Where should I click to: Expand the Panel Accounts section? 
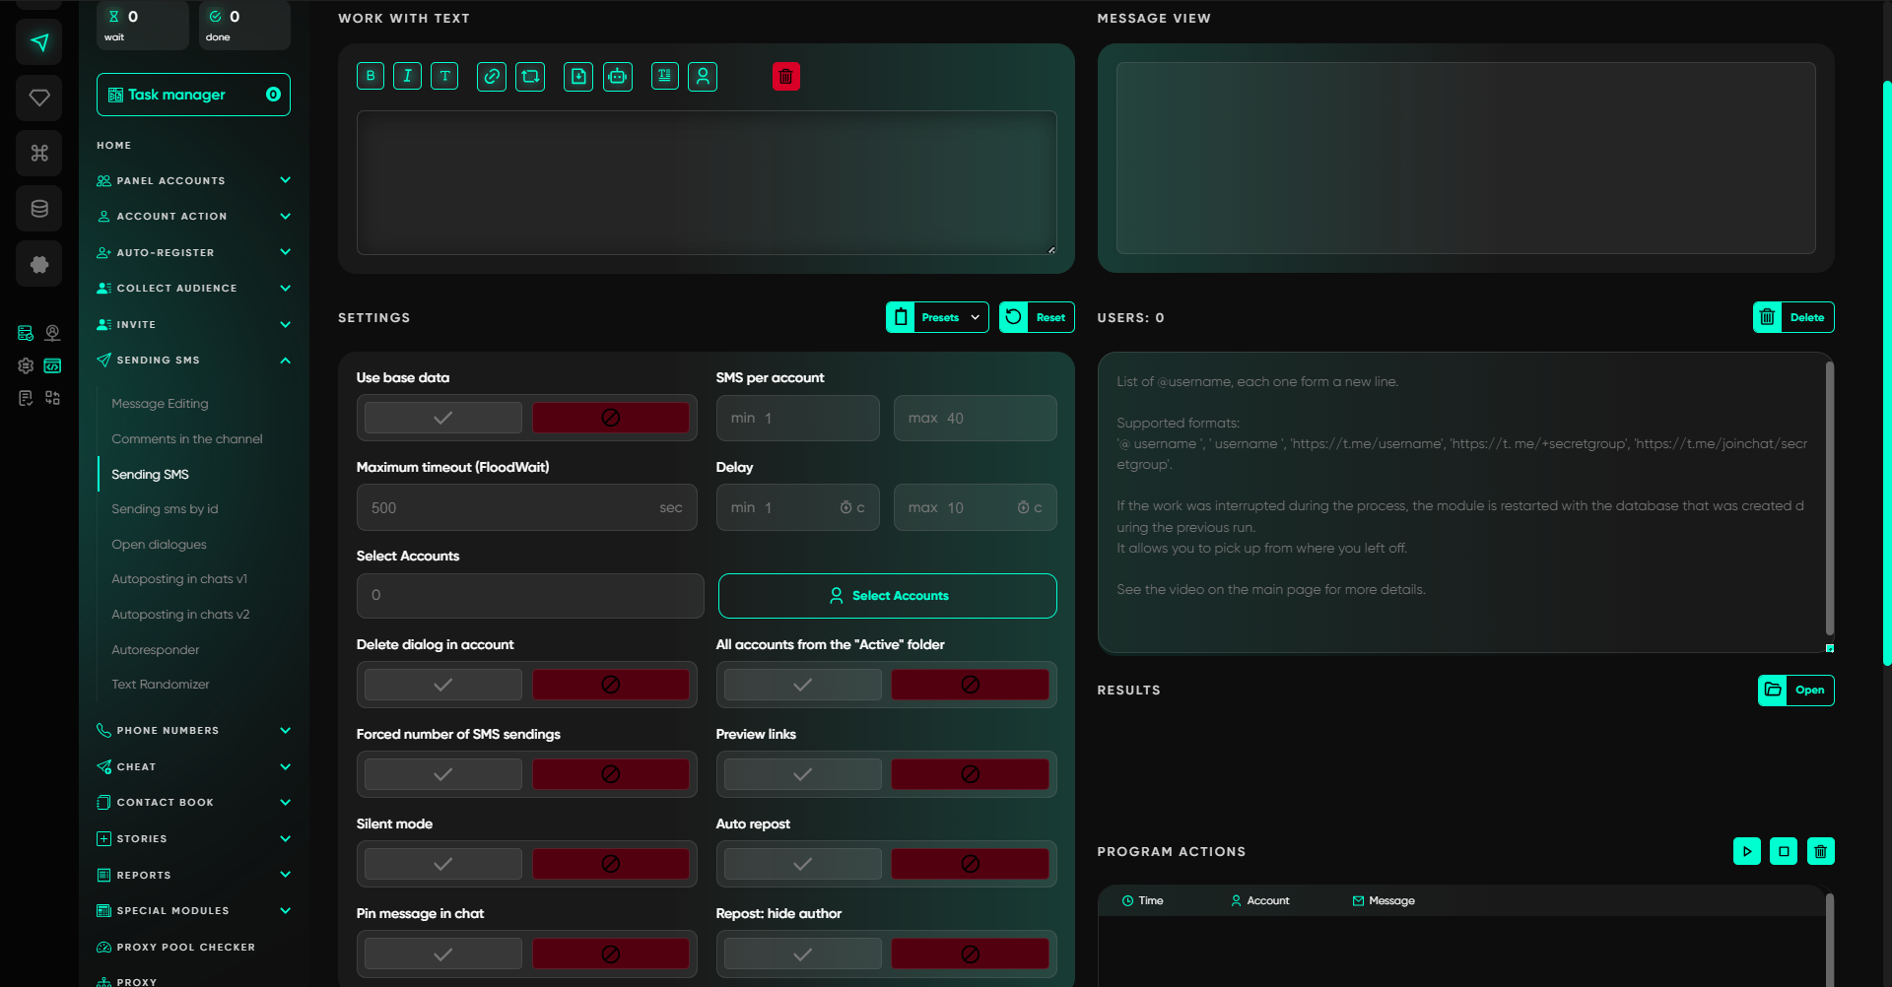click(x=193, y=180)
